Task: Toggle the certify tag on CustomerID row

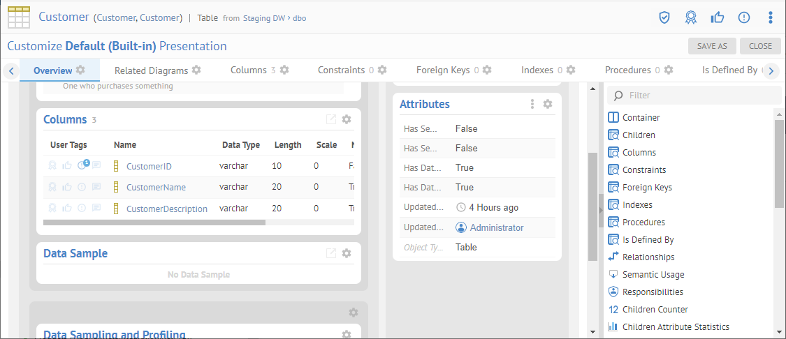Action: click(52, 166)
